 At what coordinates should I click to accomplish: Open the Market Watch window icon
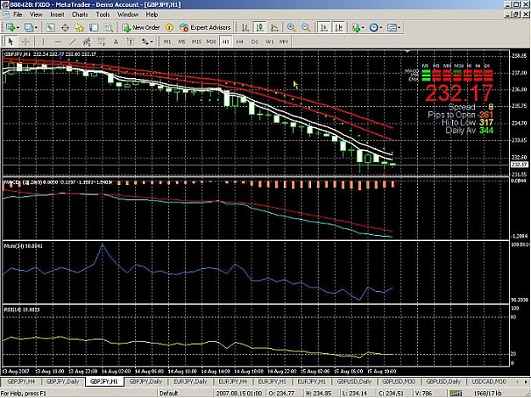pos(50,27)
